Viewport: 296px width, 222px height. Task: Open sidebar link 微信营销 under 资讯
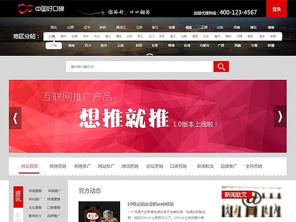point(54,199)
